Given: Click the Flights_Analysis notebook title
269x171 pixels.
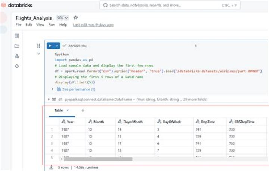Looking at the screenshot, I should coord(34,18).
